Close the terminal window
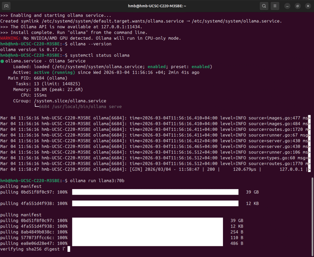The image size is (314, 257). point(307,6)
